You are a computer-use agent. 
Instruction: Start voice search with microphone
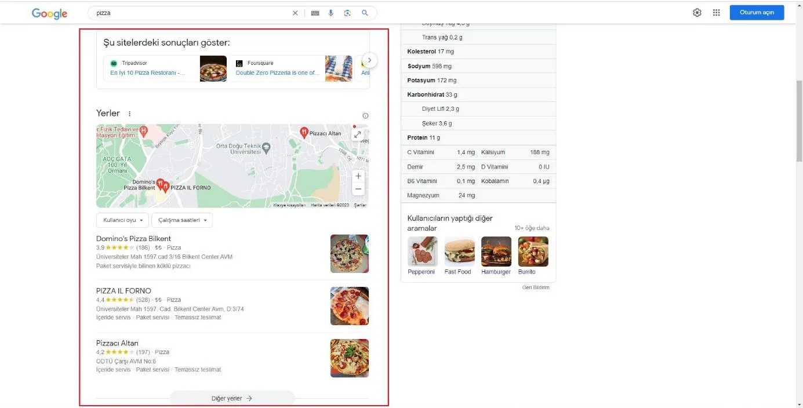(331, 13)
